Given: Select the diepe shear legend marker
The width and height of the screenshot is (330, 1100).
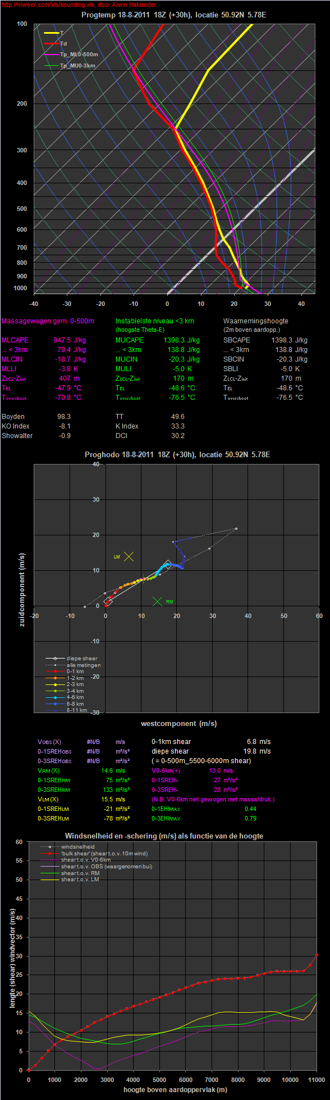Looking at the screenshot, I should click(x=54, y=659).
